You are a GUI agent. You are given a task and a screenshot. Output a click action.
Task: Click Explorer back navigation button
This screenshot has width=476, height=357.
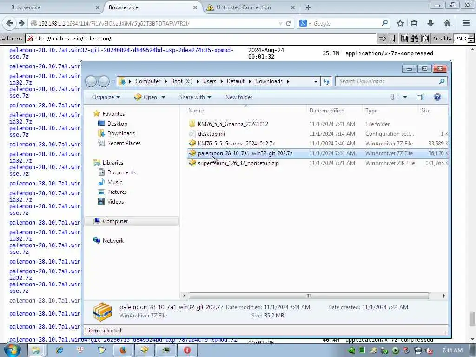(x=91, y=81)
